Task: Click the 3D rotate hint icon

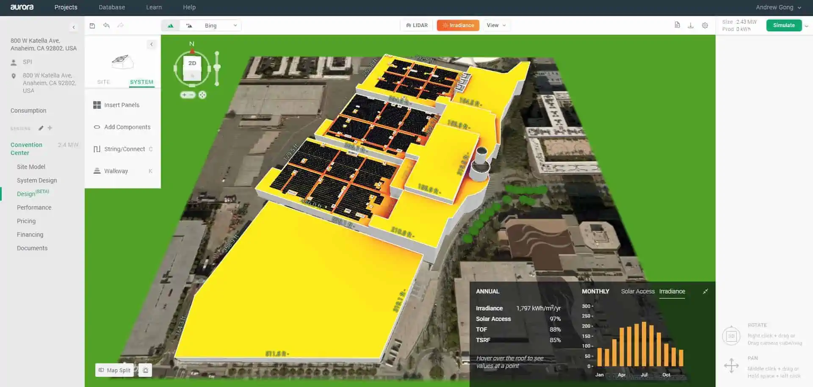Action: [731, 336]
